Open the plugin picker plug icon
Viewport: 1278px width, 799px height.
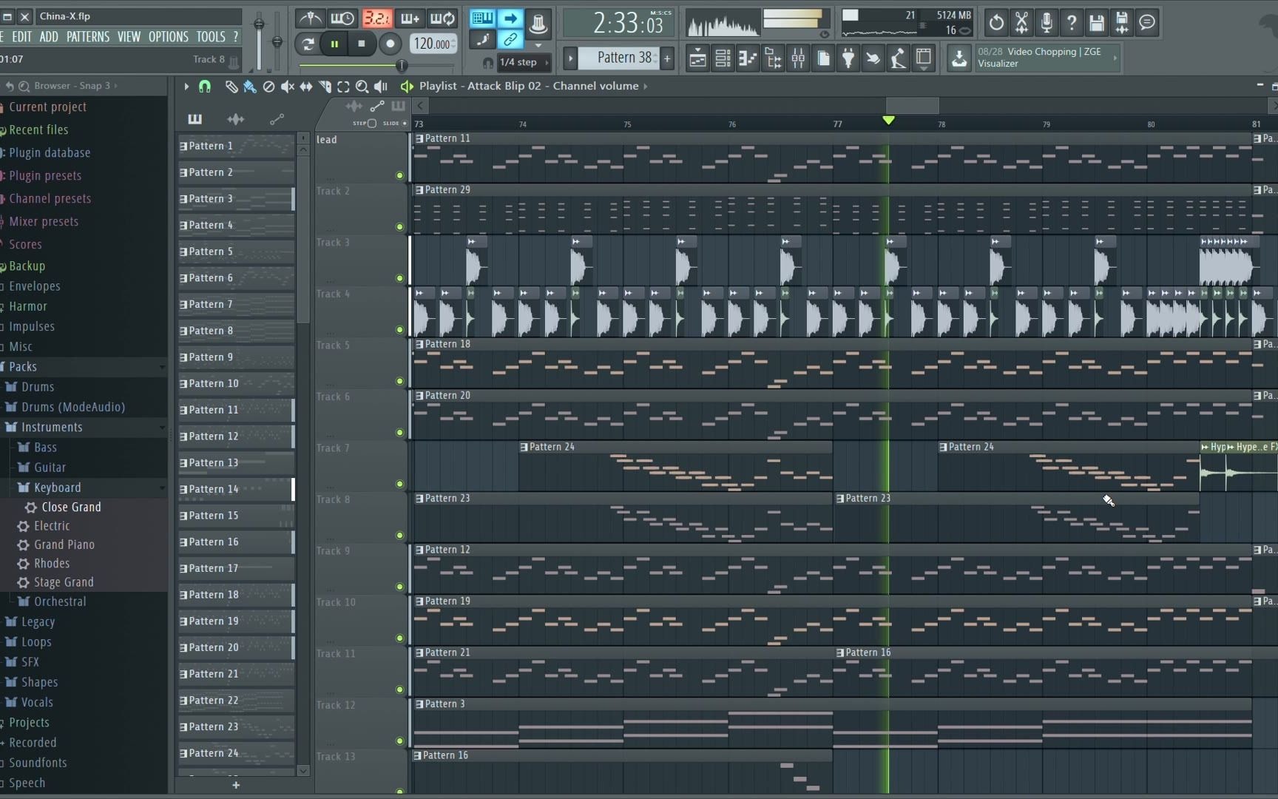pos(848,58)
